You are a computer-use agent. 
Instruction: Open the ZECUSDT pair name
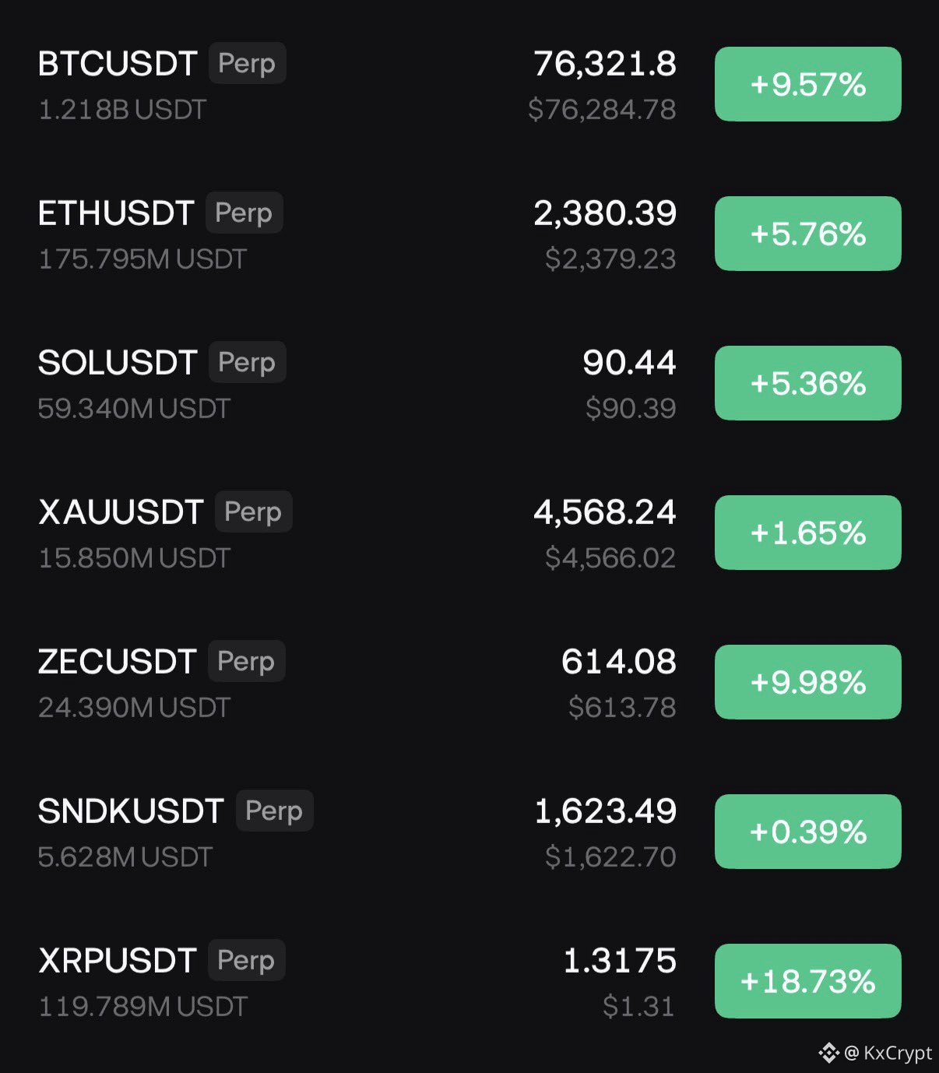click(x=117, y=662)
